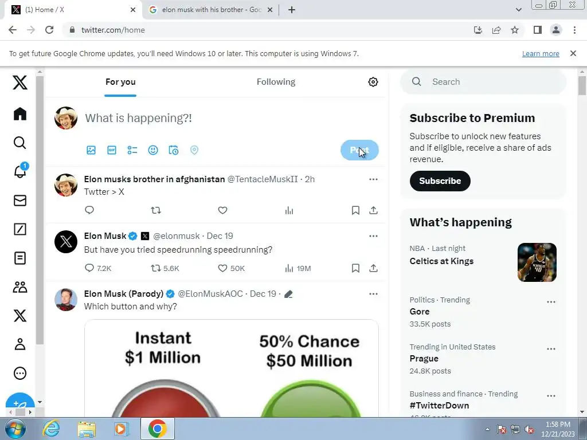The height and width of the screenshot is (440, 587).
Task: Open Chrome three-dot menu
Action: coord(574,30)
